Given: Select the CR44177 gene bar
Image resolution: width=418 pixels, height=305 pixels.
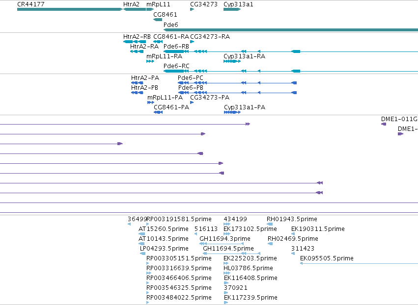Looking at the screenshot, I should click(x=70, y=9).
